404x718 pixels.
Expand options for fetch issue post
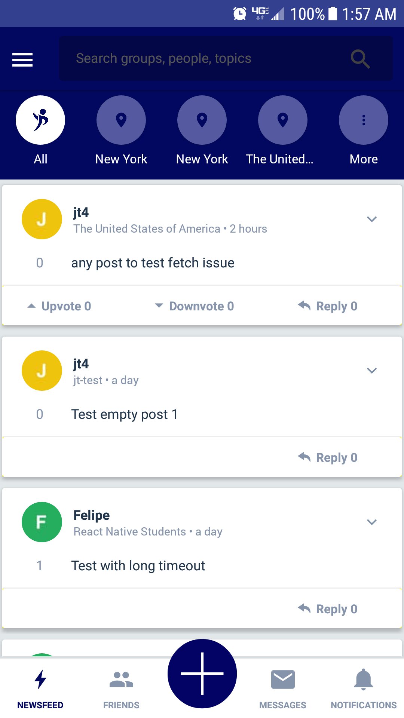point(371,219)
